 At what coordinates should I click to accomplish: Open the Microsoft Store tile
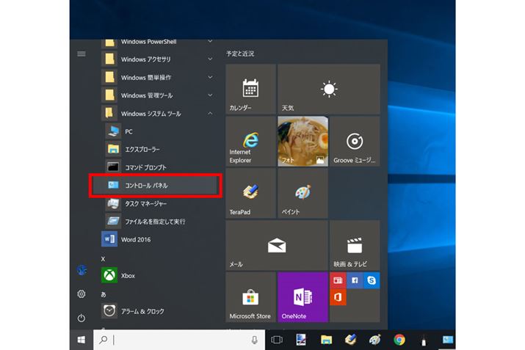pyautogui.click(x=250, y=296)
